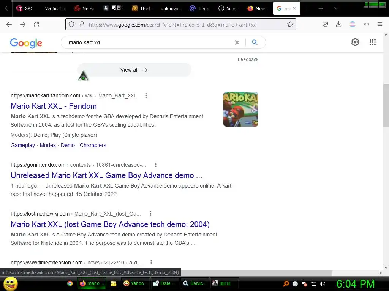Click the Mario Kart thumbnail image
Screen dimensions: 389x291
pyautogui.click(x=240, y=109)
